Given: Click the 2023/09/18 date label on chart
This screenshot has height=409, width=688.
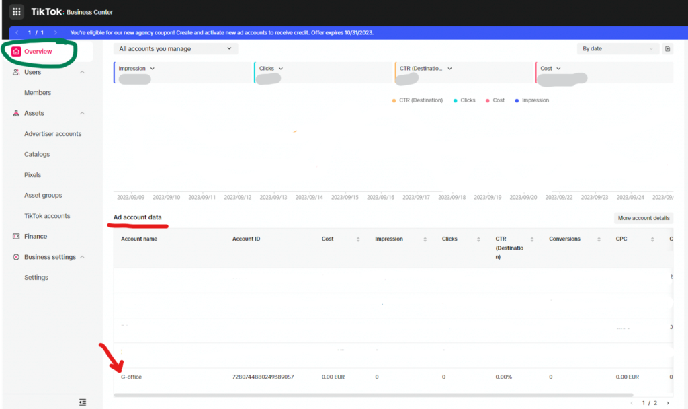Looking at the screenshot, I should [x=452, y=198].
